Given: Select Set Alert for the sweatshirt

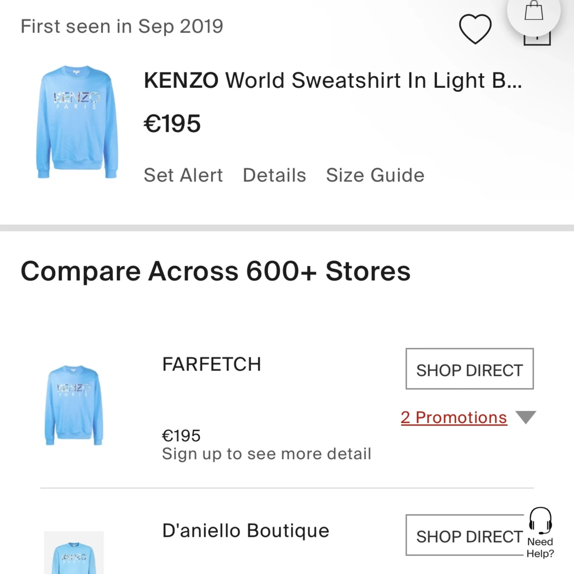Looking at the screenshot, I should click(183, 175).
